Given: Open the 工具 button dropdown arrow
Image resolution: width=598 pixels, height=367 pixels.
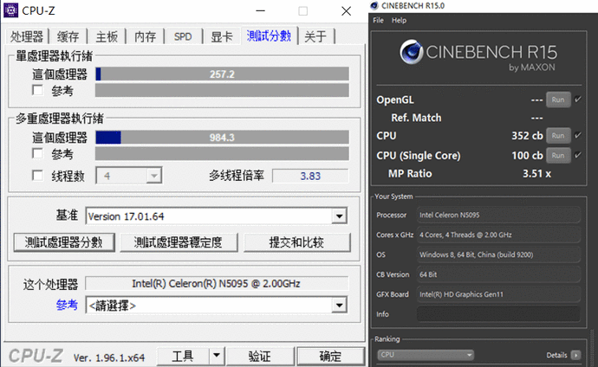Looking at the screenshot, I should click(217, 356).
